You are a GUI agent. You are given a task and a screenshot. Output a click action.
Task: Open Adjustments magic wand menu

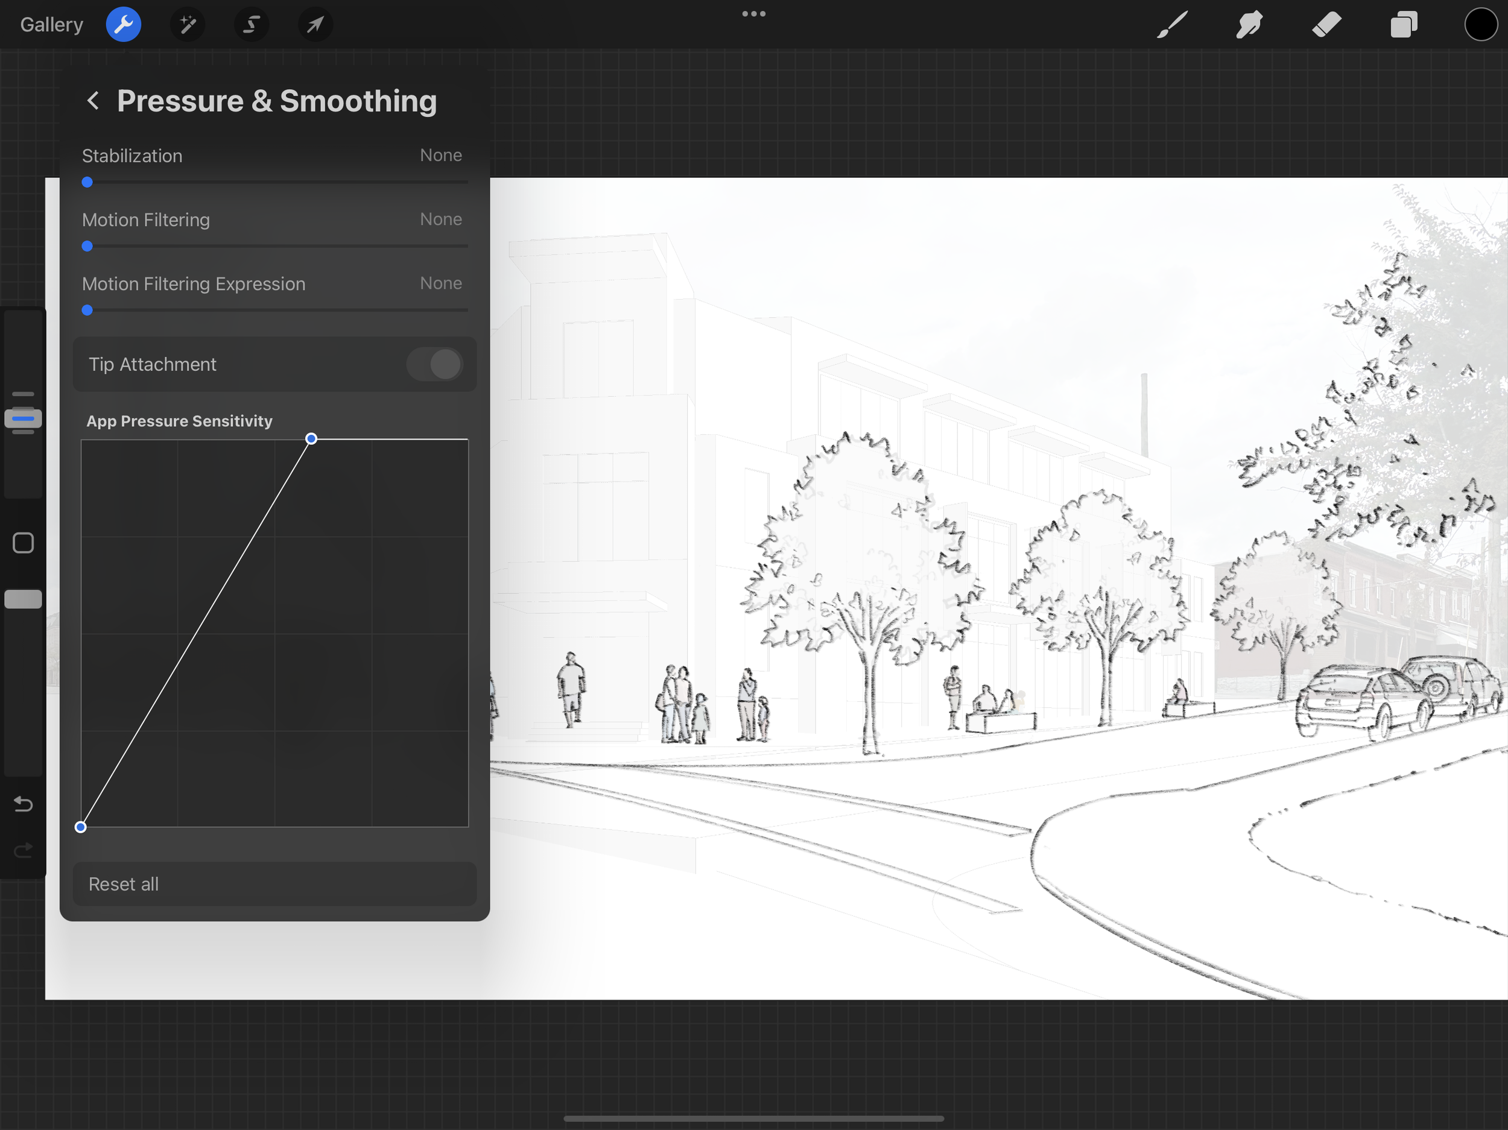(x=188, y=25)
